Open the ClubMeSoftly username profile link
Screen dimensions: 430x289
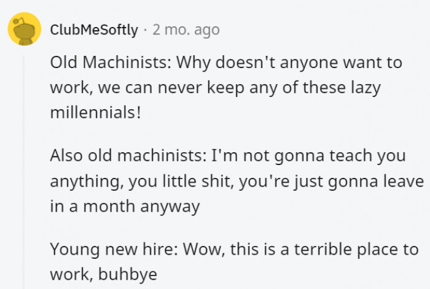tap(94, 30)
